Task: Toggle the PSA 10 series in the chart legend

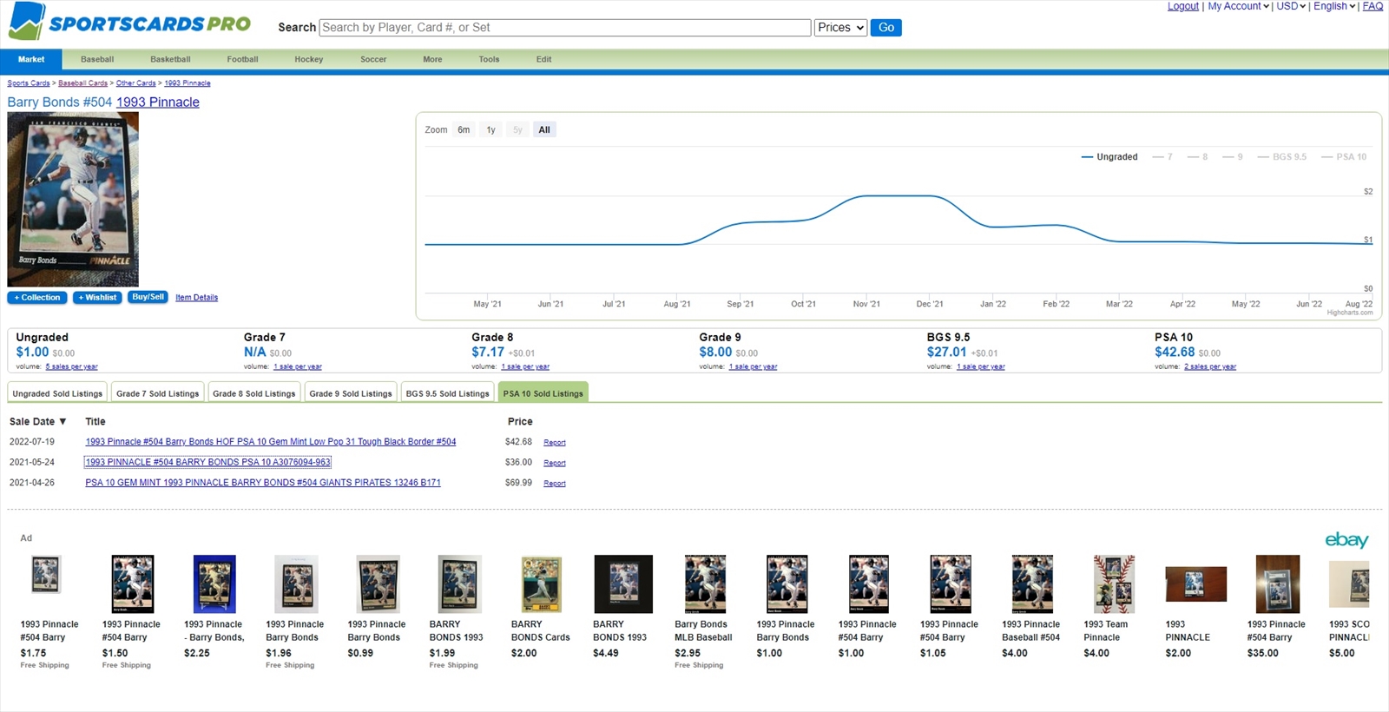Action: pyautogui.click(x=1344, y=157)
